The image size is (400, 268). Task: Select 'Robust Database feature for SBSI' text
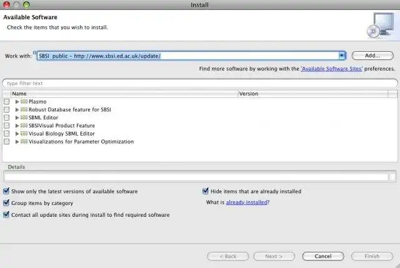(x=70, y=110)
